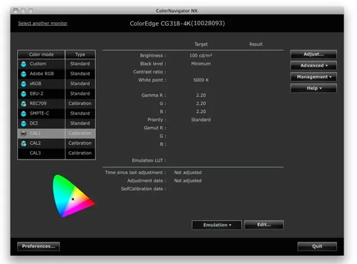
Task: Click the REC709 calibration icon
Action: (x=23, y=104)
